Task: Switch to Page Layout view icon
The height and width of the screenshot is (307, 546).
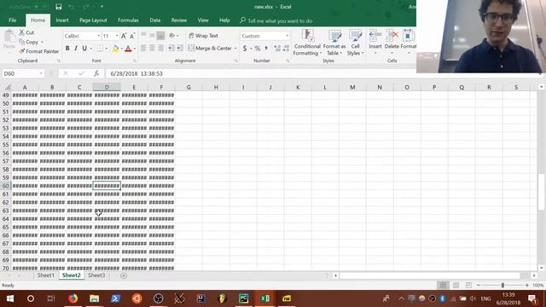Action: [456, 285]
